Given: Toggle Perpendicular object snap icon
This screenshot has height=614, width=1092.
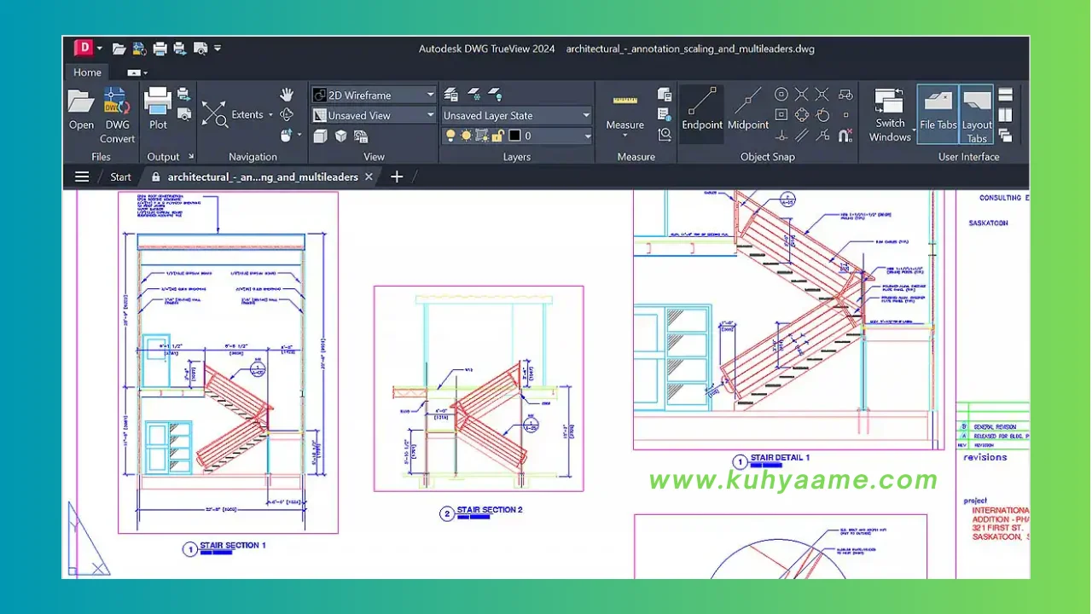Looking at the screenshot, I should (x=781, y=135).
